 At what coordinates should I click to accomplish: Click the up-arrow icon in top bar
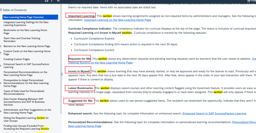52,1
